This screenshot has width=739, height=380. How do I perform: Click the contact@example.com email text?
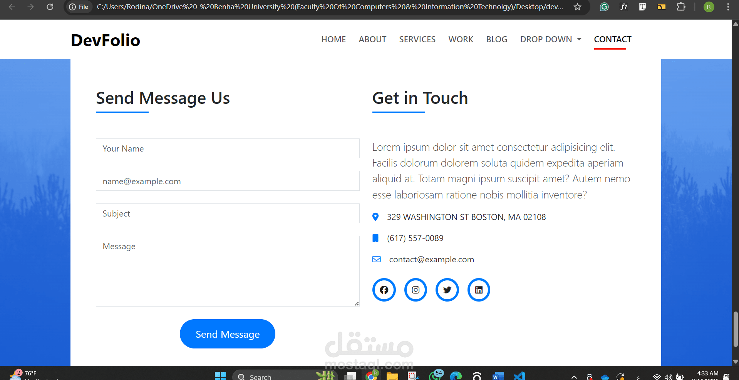click(x=431, y=259)
